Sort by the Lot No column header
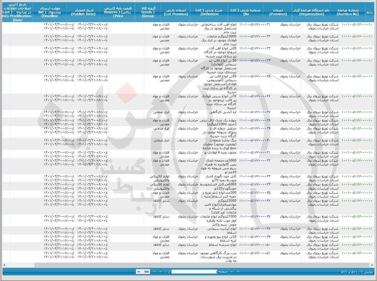The height and width of the screenshot is (281, 377). (246, 12)
